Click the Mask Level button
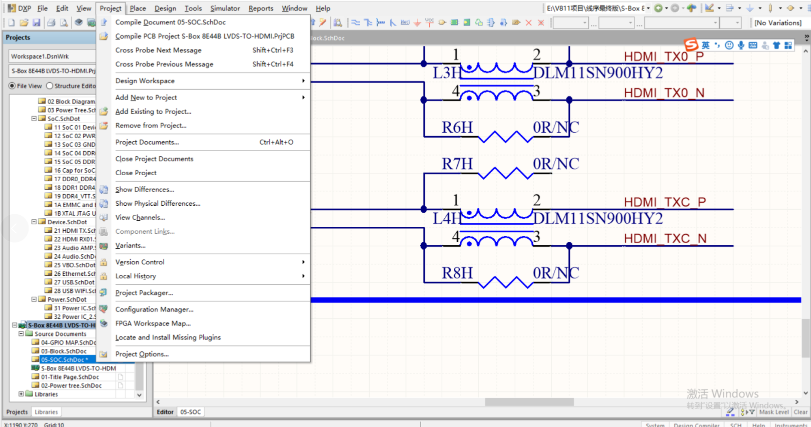This screenshot has height=427, width=811. point(773,412)
